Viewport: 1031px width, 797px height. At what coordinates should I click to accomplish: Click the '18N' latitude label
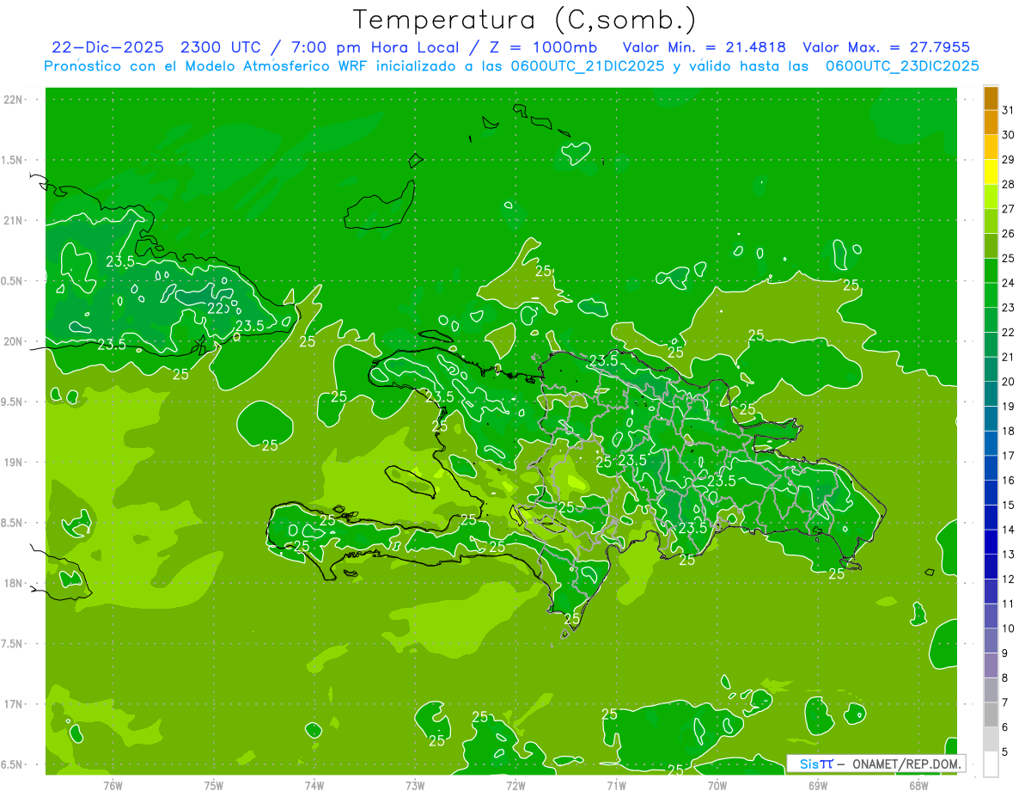point(14,583)
